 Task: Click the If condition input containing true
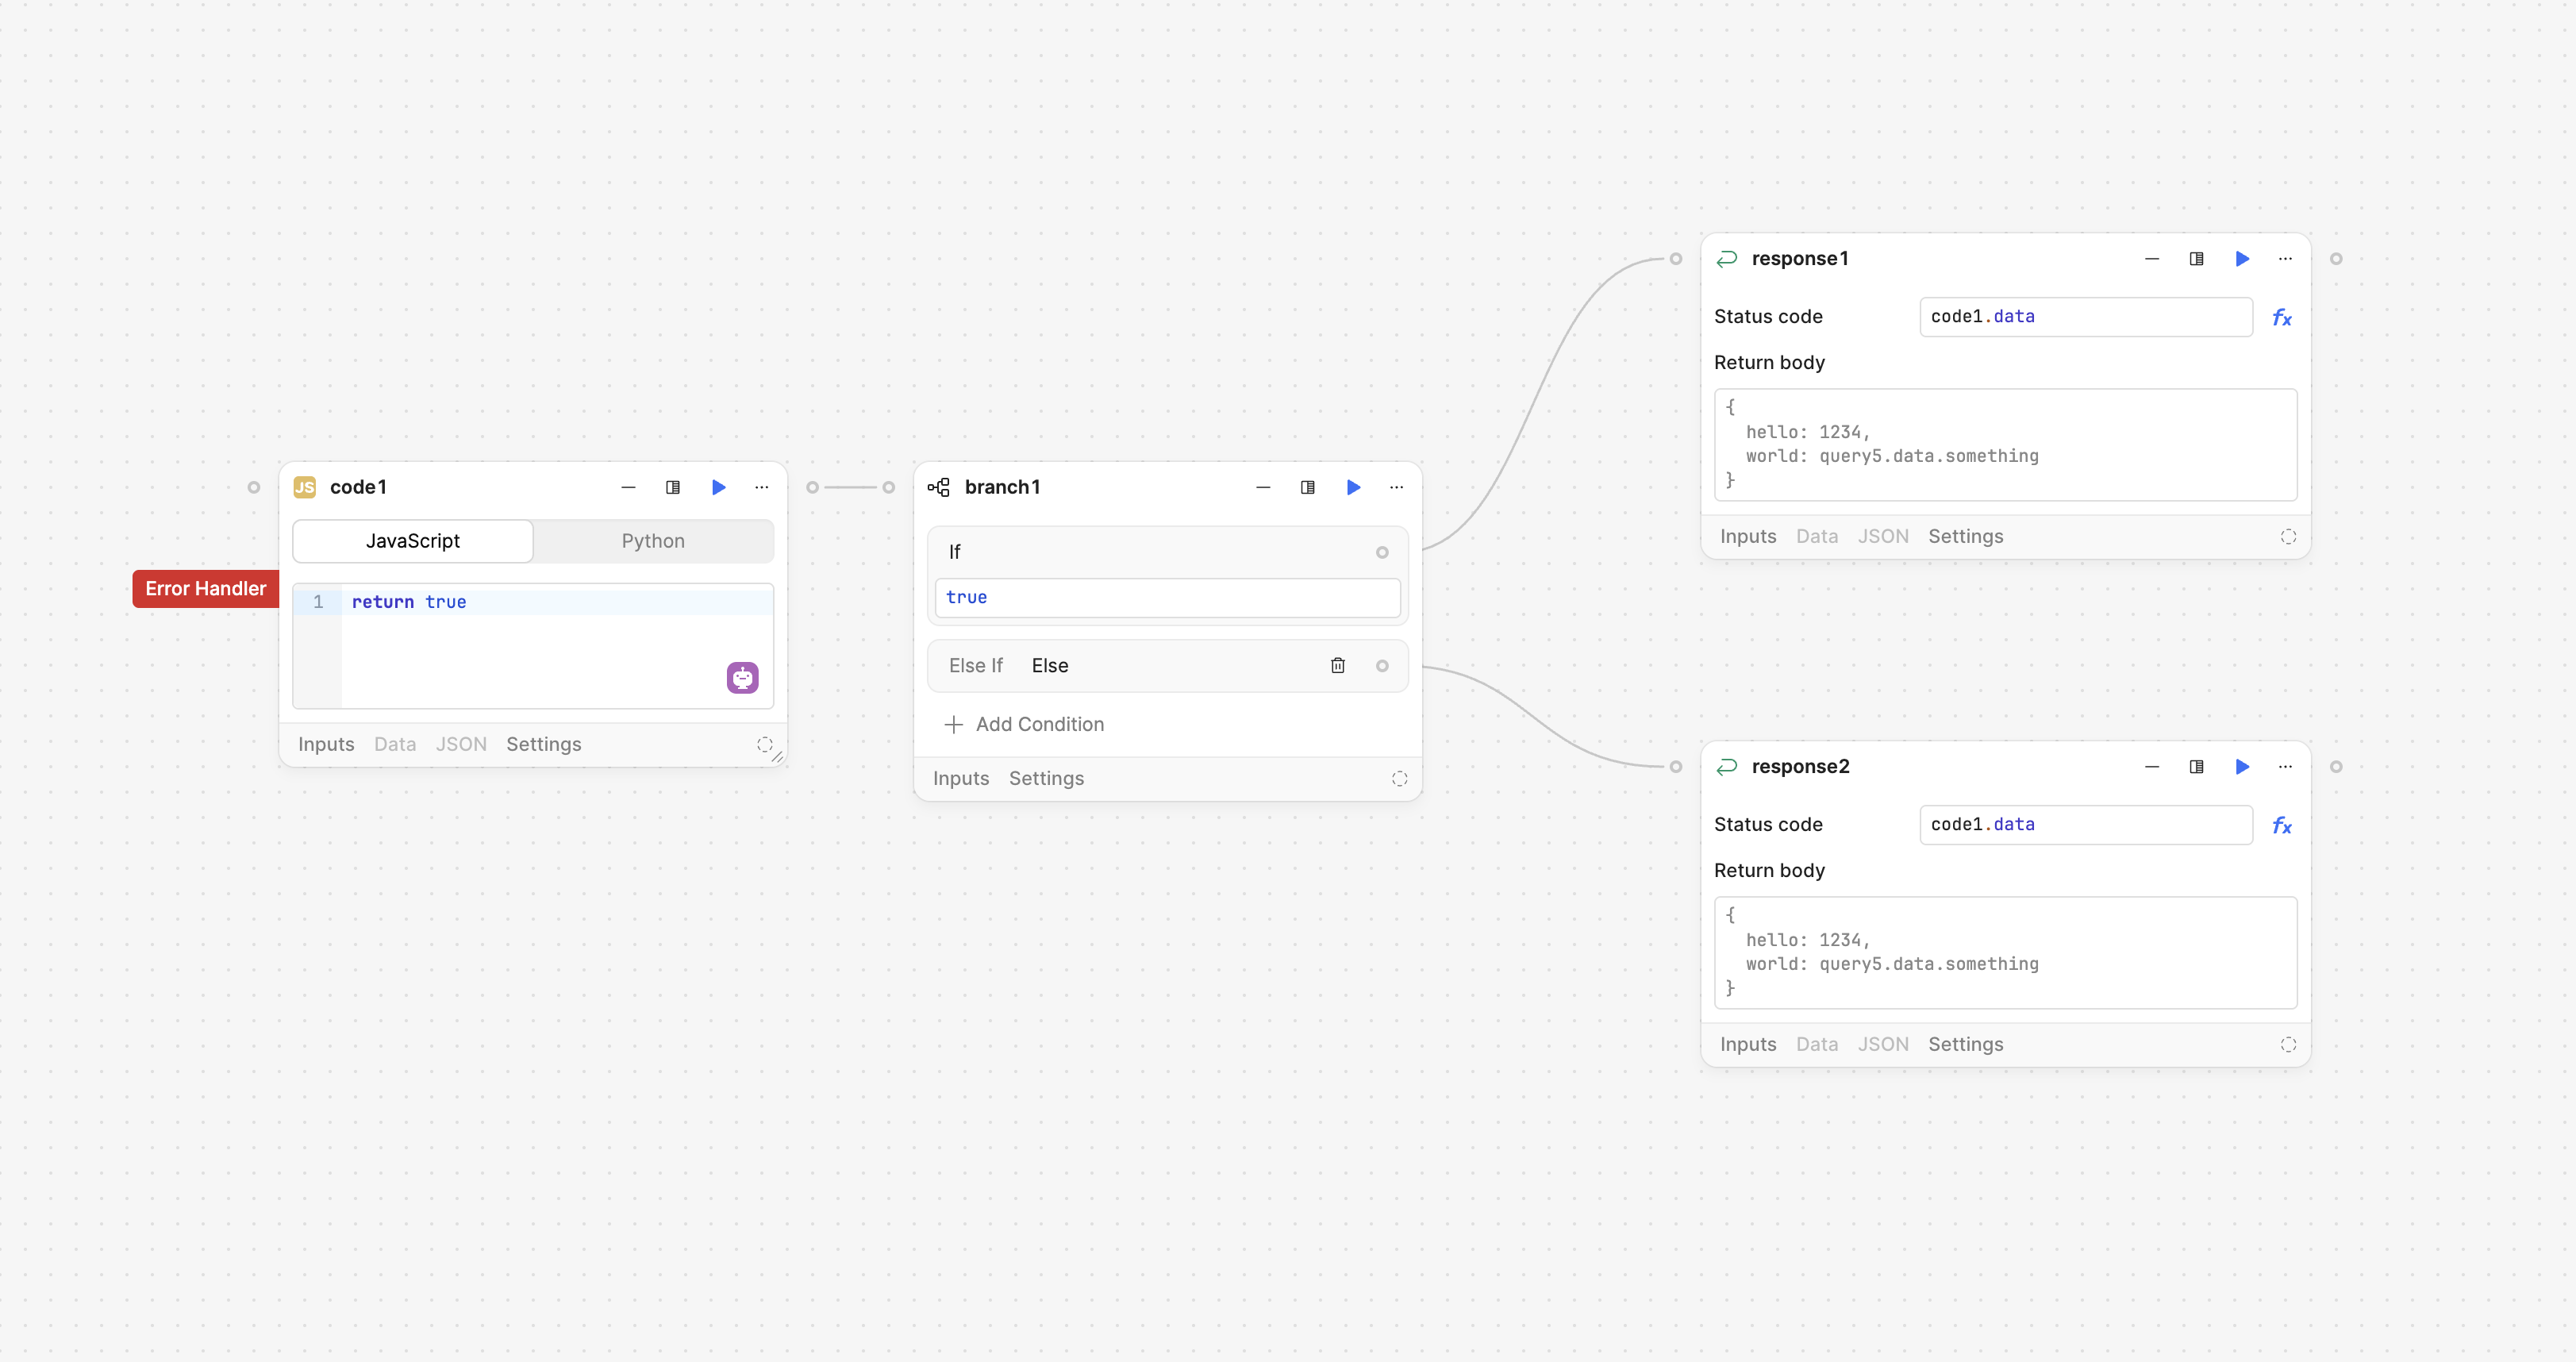(x=1166, y=598)
